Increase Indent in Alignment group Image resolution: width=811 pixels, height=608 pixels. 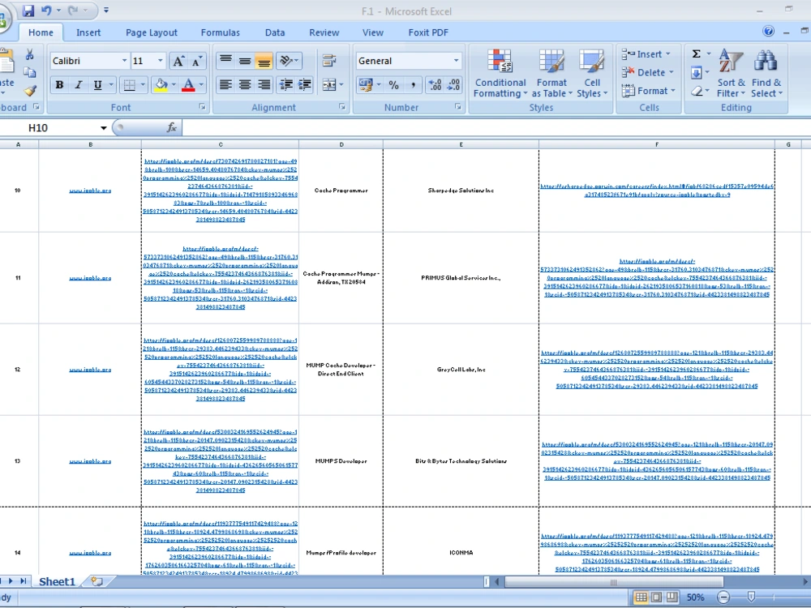pos(305,85)
